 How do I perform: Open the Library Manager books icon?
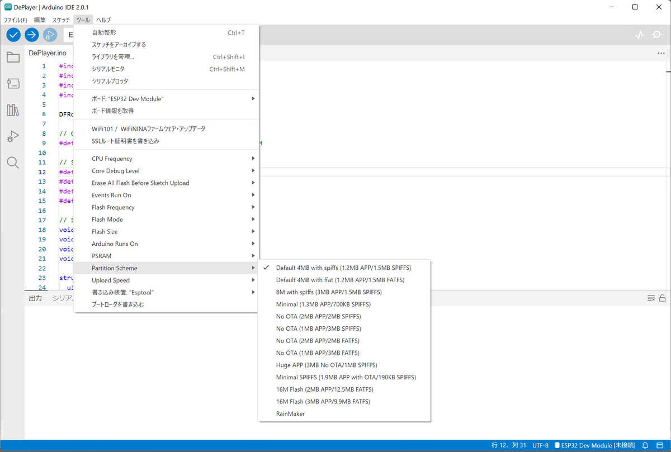point(13,110)
